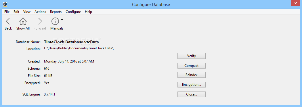Click the Forward arrow icon
Image resolution: width=302 pixels, height=107 pixels.
coord(40,21)
